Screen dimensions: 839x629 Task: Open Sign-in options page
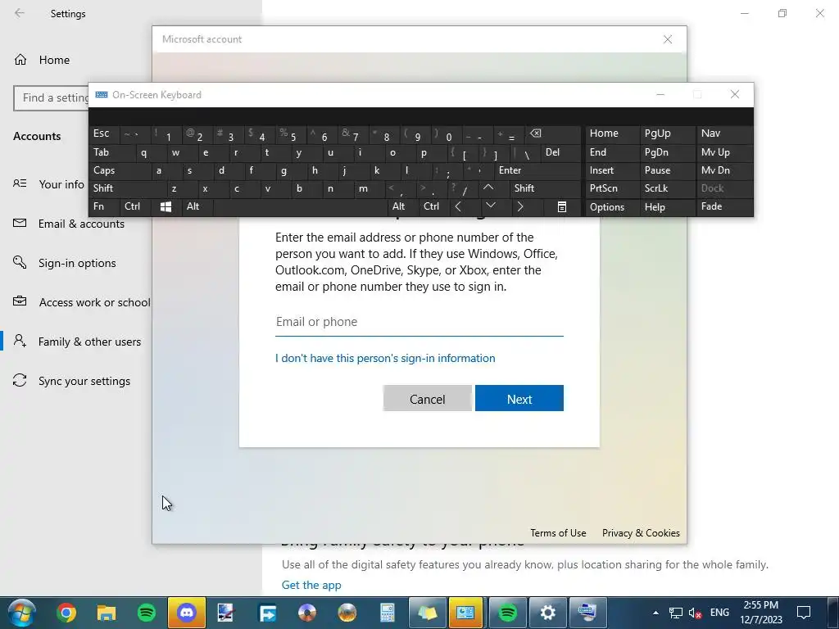pyautogui.click(x=64, y=263)
